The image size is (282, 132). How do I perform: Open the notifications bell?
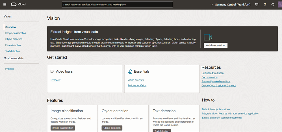[x=265, y=5]
